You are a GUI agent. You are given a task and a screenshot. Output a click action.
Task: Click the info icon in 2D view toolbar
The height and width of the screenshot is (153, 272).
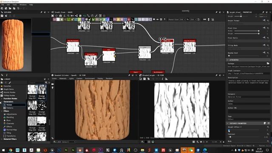point(162,79)
